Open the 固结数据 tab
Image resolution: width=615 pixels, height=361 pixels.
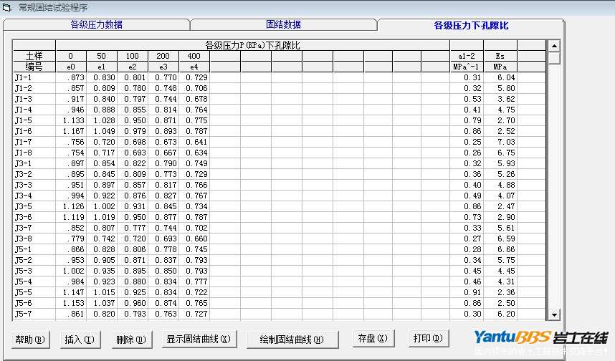[x=283, y=24]
